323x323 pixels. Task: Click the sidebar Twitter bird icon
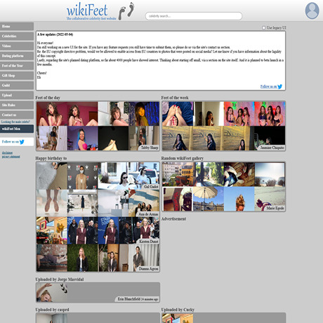pyautogui.click(x=22, y=142)
